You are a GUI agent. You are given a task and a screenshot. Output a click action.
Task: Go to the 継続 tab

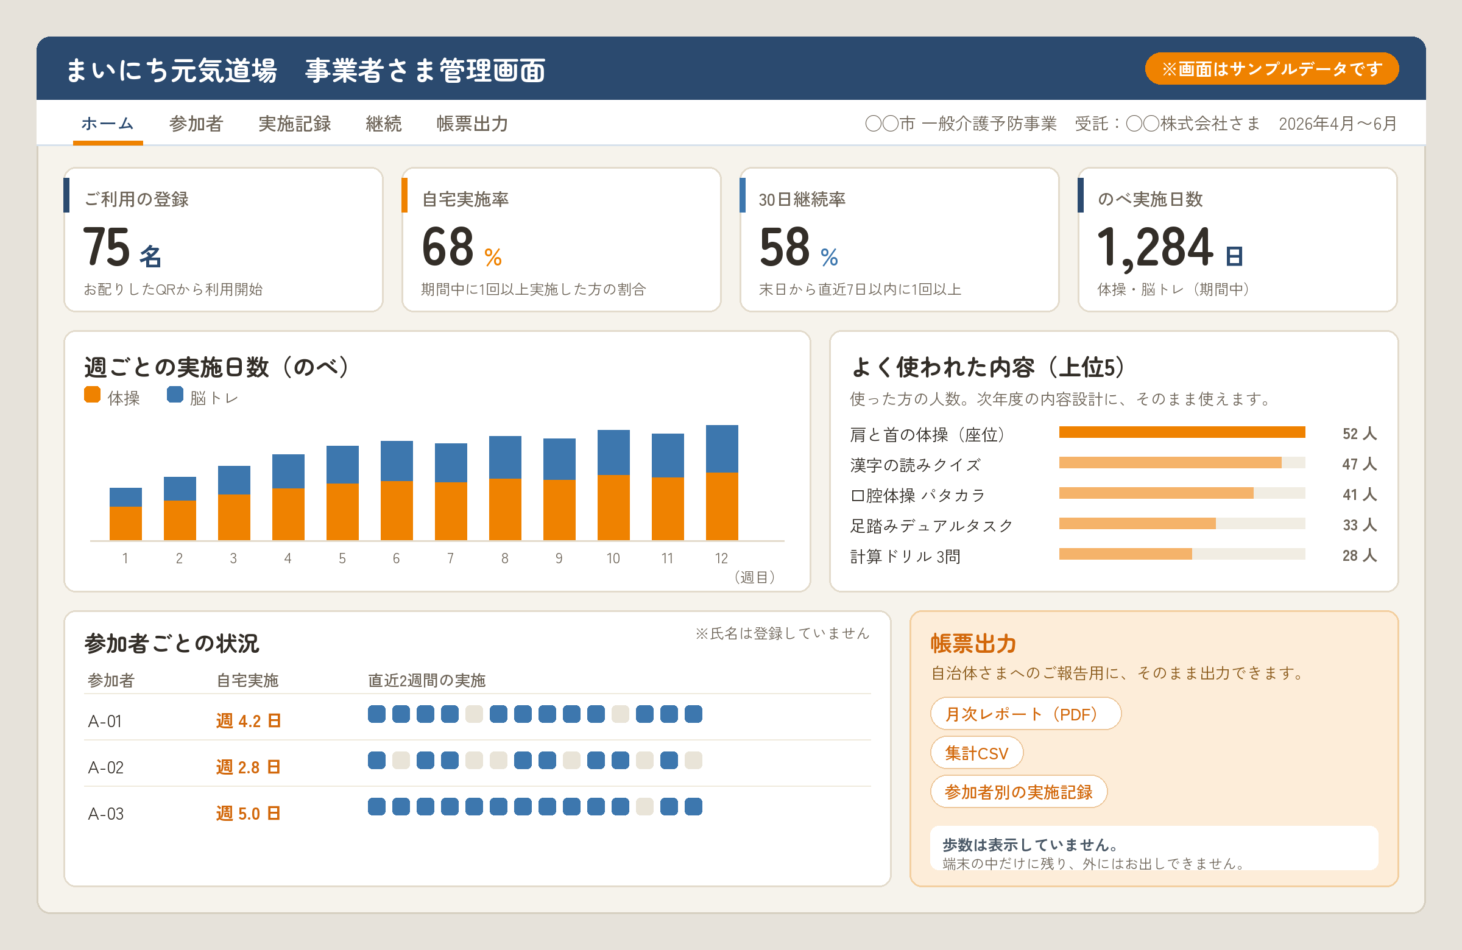tap(383, 124)
